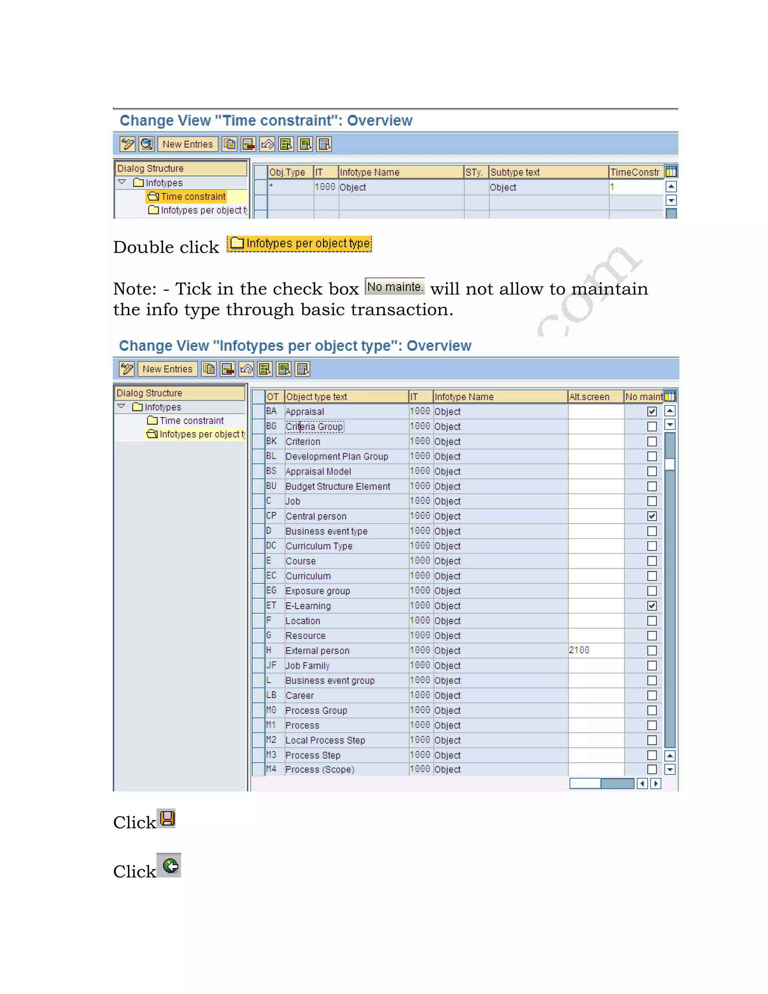Click Delete icon in Time constraint toolbar

tap(248, 144)
